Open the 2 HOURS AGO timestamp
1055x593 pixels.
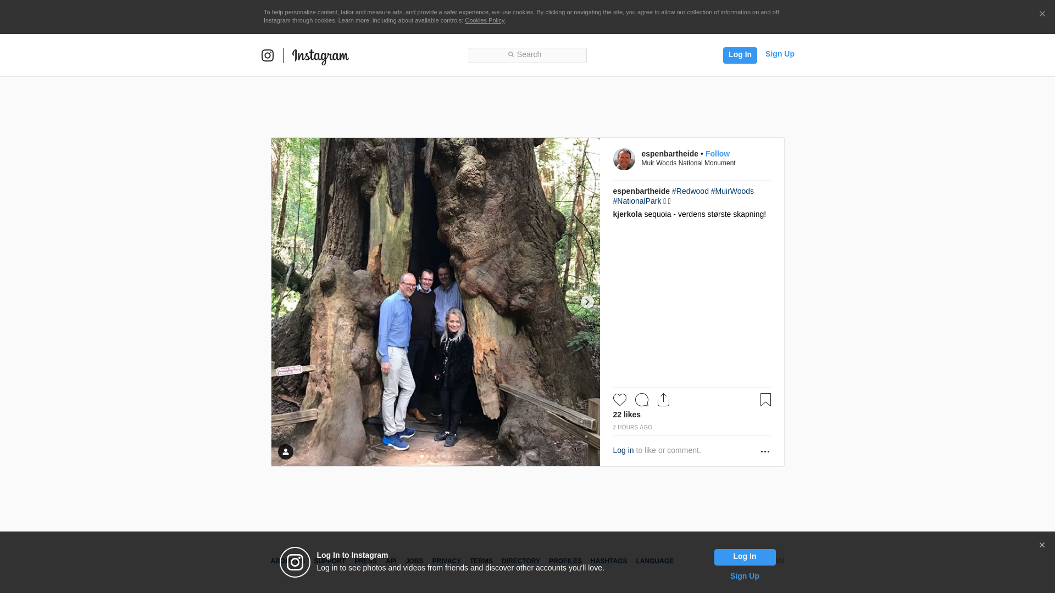coord(632,427)
